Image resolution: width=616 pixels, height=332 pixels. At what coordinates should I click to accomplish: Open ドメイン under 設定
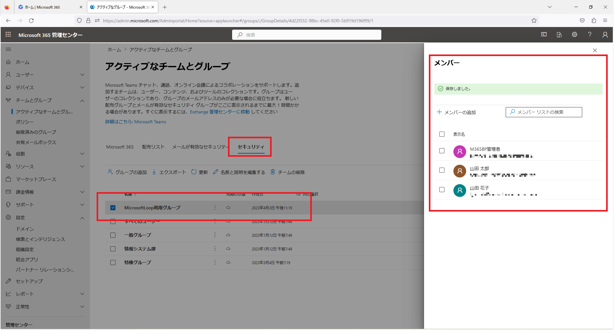[25, 229]
